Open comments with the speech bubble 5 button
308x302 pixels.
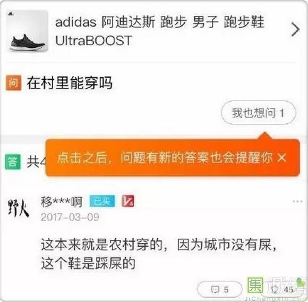[x=220, y=289]
